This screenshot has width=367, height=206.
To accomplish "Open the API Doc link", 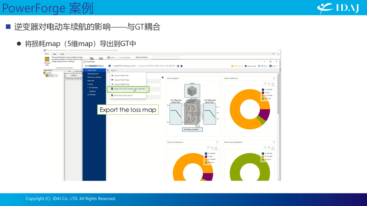I will 263,66.
